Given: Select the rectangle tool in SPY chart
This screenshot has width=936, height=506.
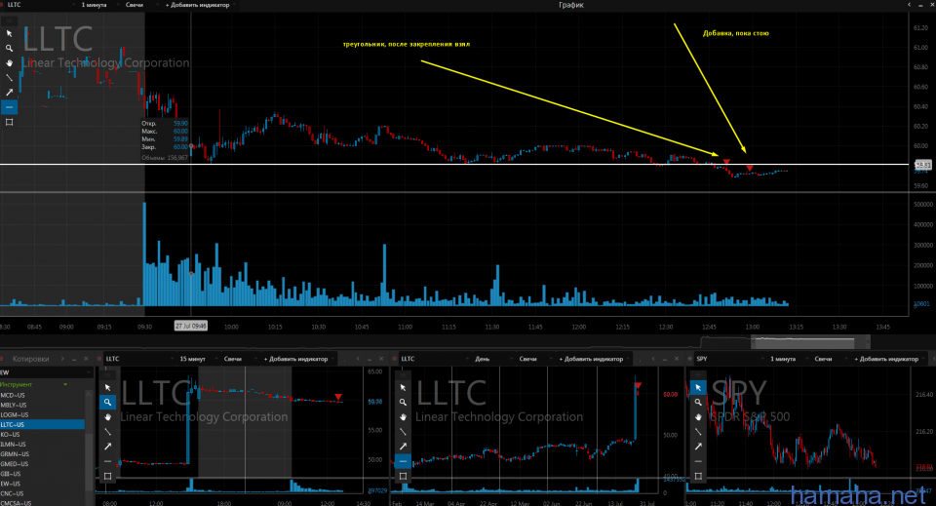Looking at the screenshot, I should (698, 476).
